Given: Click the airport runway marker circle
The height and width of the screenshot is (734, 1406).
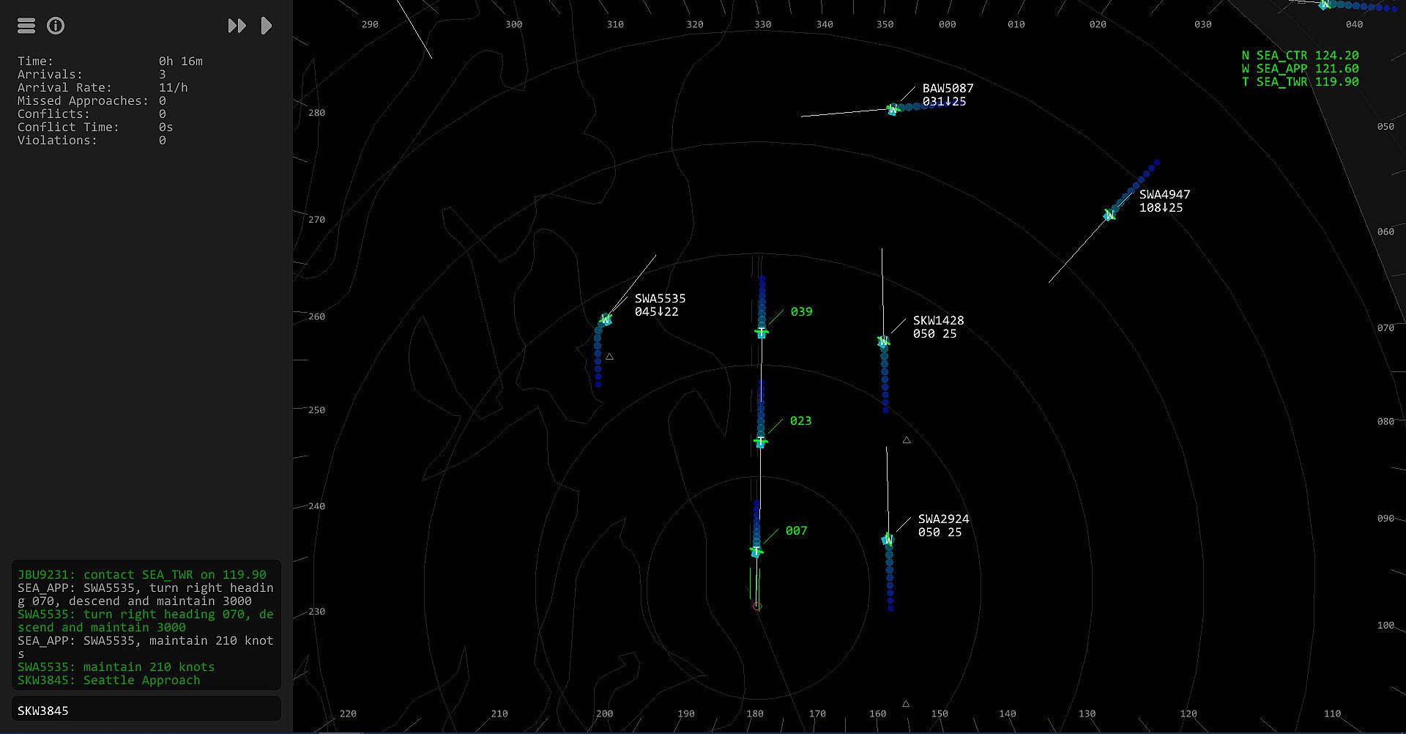Looking at the screenshot, I should [757, 607].
